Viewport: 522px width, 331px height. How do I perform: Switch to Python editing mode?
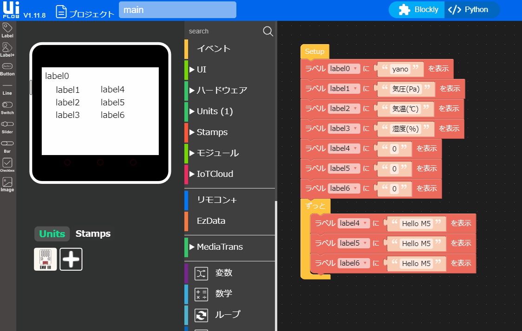pyautogui.click(x=472, y=9)
